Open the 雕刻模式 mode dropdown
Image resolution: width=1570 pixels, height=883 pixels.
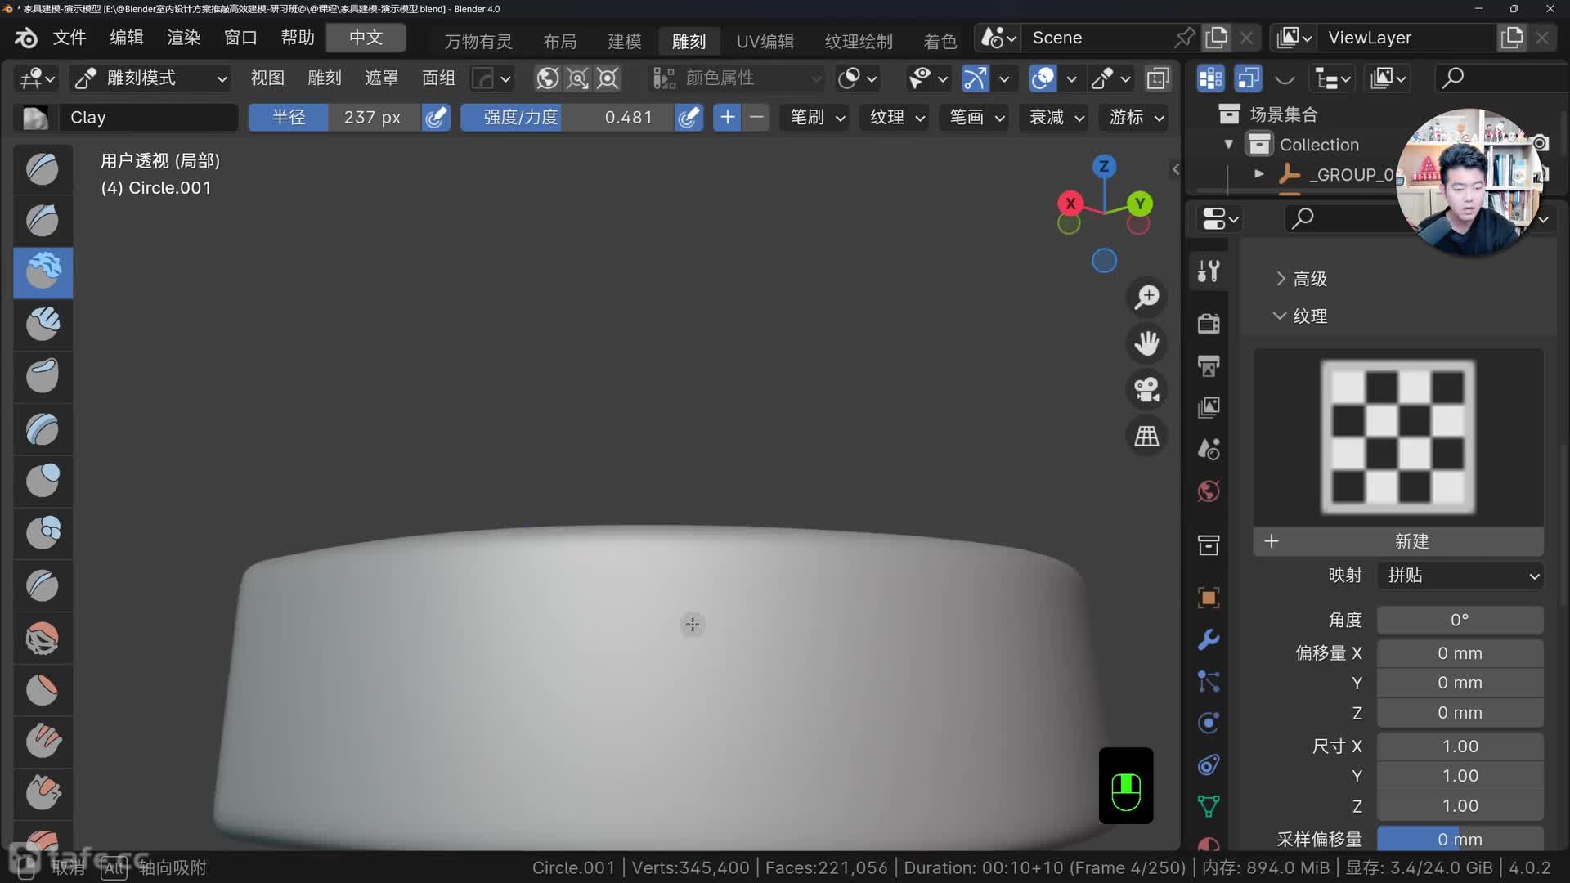tap(150, 78)
